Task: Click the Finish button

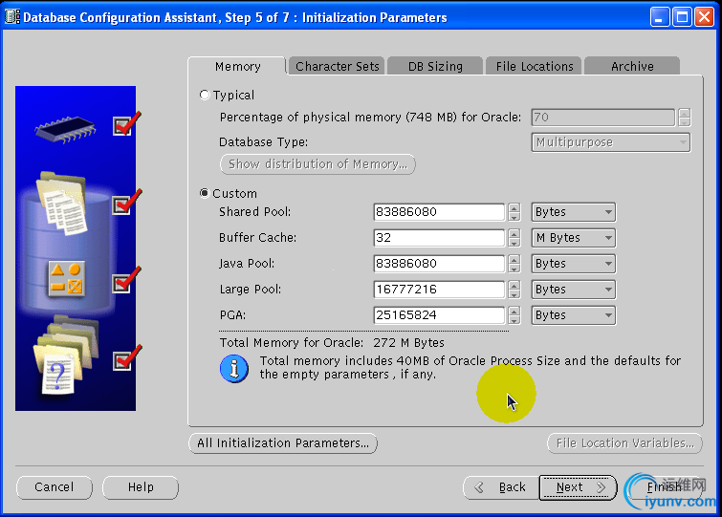Action: point(663,487)
